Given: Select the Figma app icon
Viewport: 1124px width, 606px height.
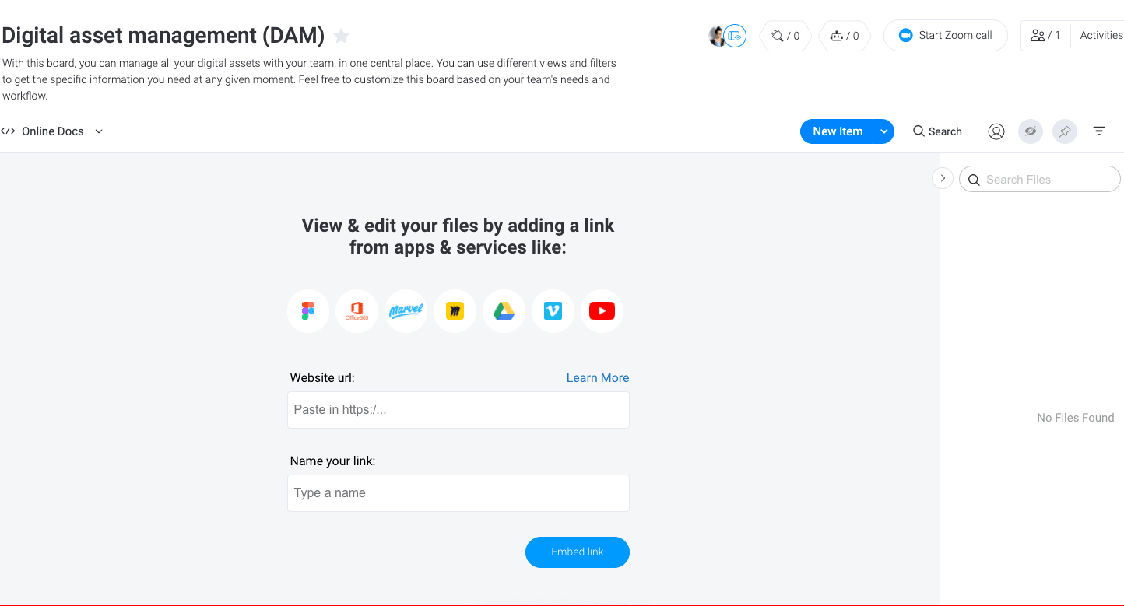Looking at the screenshot, I should click(308, 310).
